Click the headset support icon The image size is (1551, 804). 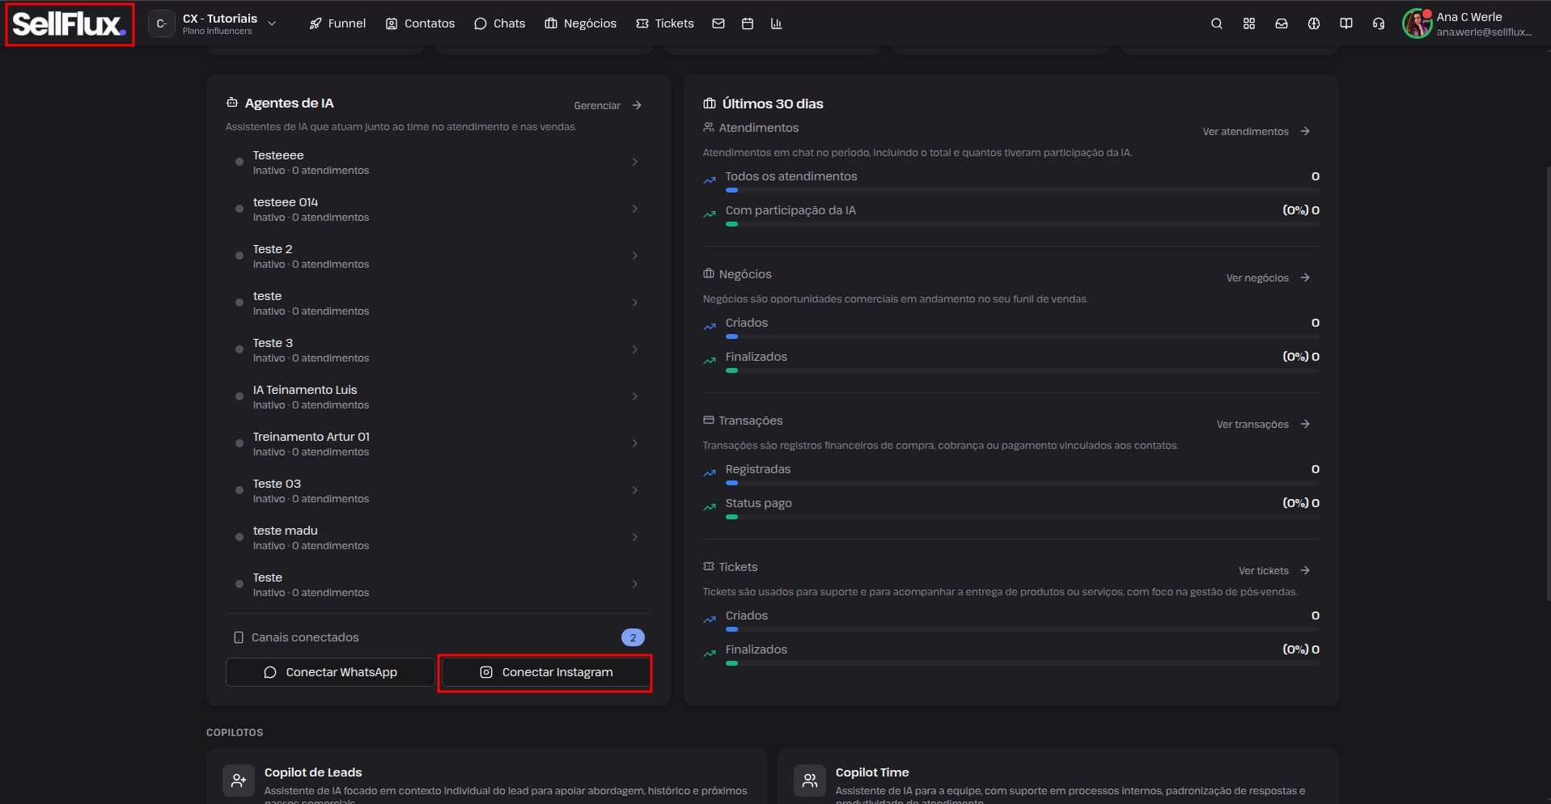[1379, 24]
